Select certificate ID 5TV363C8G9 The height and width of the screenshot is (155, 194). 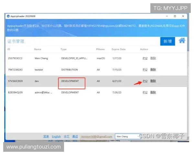point(15,81)
